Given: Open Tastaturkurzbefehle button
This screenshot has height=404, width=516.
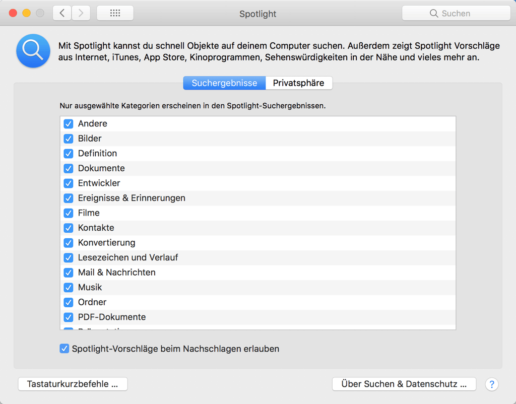Looking at the screenshot, I should [x=73, y=384].
